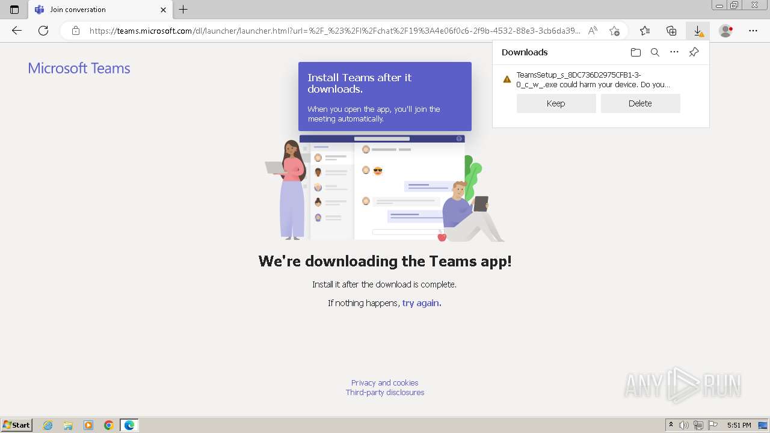Open Action Center flag icon
The height and width of the screenshot is (433, 770).
pos(713,425)
